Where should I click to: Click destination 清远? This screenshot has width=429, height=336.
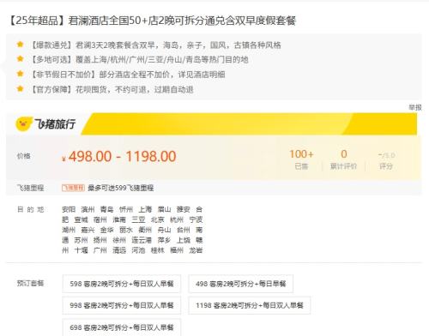click(119, 250)
